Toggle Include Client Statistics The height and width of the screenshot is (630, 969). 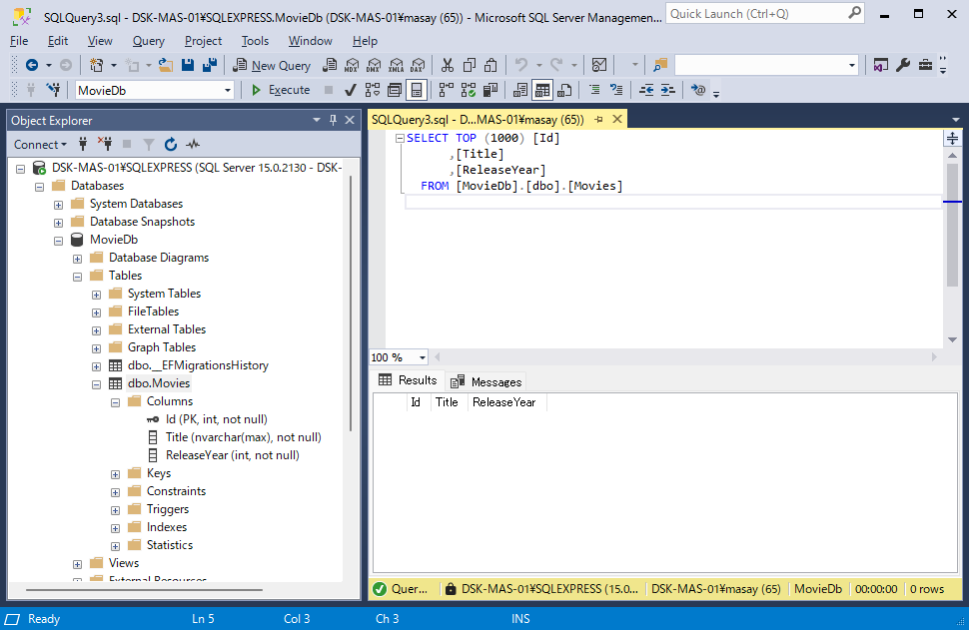coord(490,90)
